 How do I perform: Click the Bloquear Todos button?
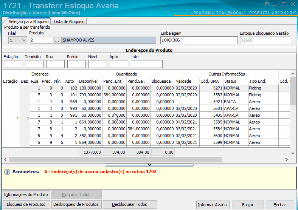pos(76,195)
